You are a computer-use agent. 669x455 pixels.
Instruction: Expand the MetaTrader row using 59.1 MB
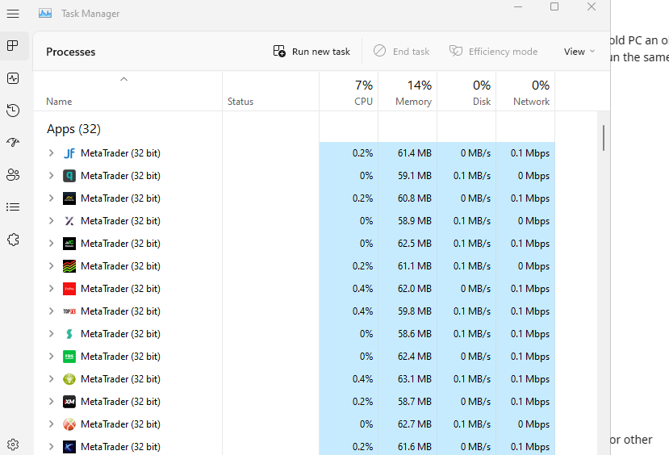coord(51,176)
